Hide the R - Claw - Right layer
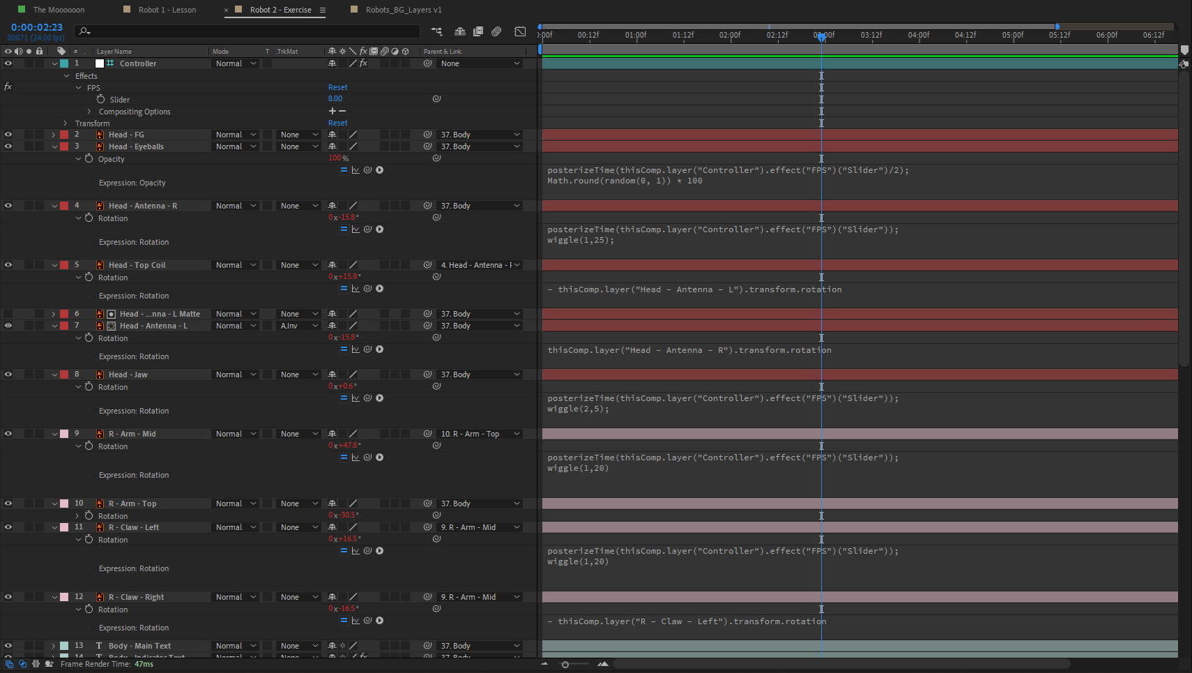Image resolution: width=1192 pixels, height=673 pixels. tap(8, 597)
